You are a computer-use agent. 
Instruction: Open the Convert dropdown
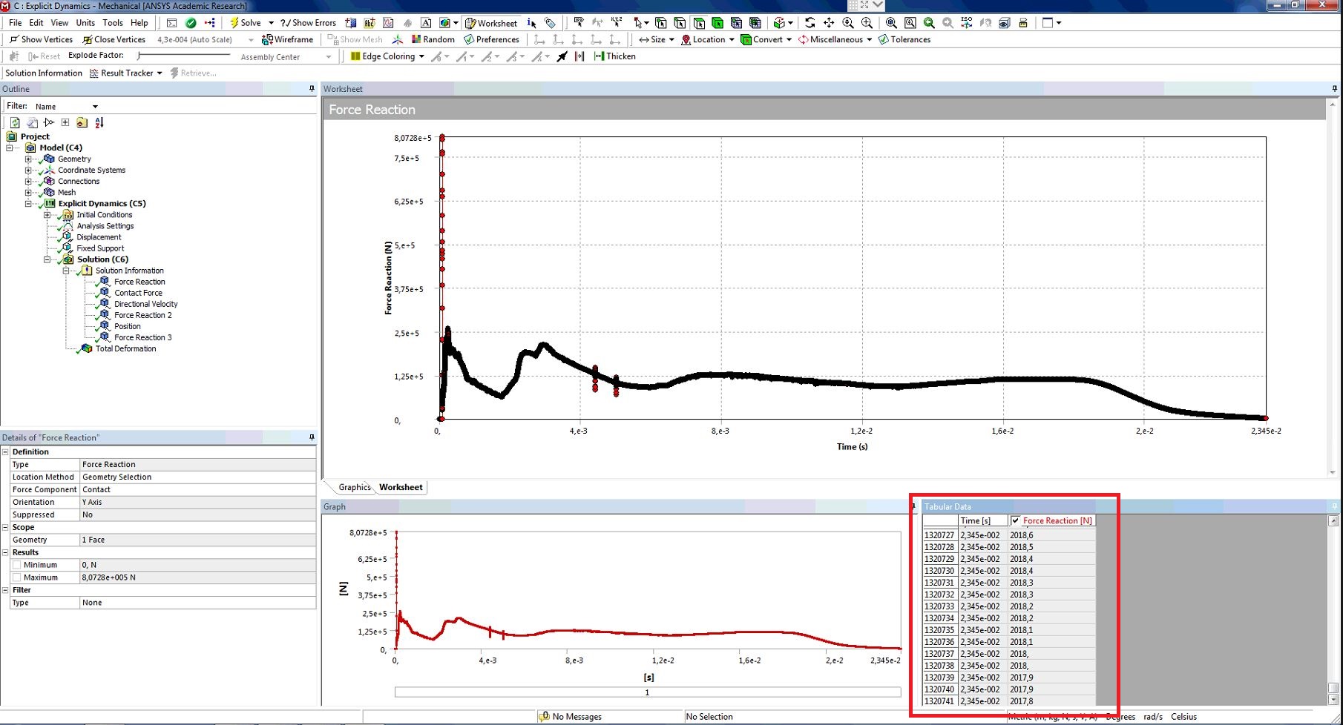pos(789,40)
